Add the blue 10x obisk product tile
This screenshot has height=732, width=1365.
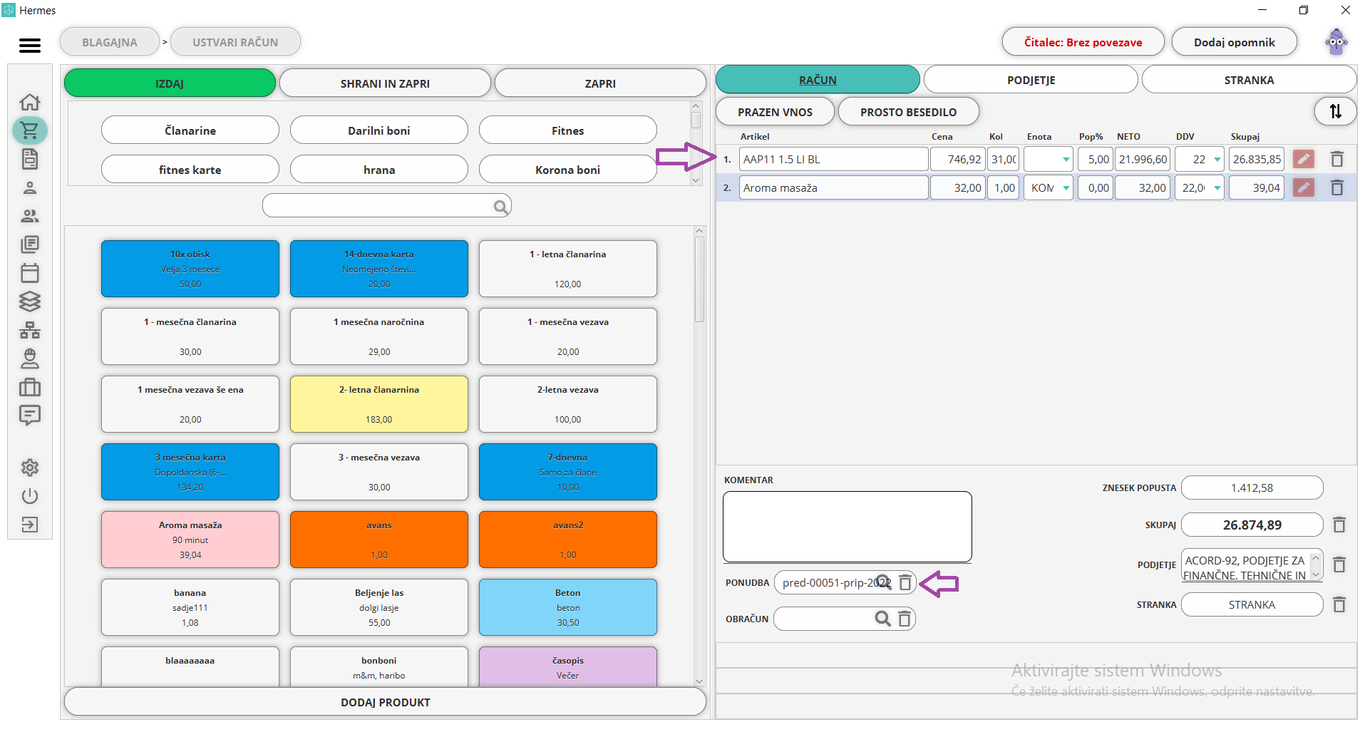tap(190, 269)
